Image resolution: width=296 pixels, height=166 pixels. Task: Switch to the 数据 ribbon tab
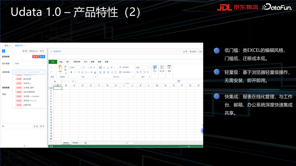[x=92, y=62]
